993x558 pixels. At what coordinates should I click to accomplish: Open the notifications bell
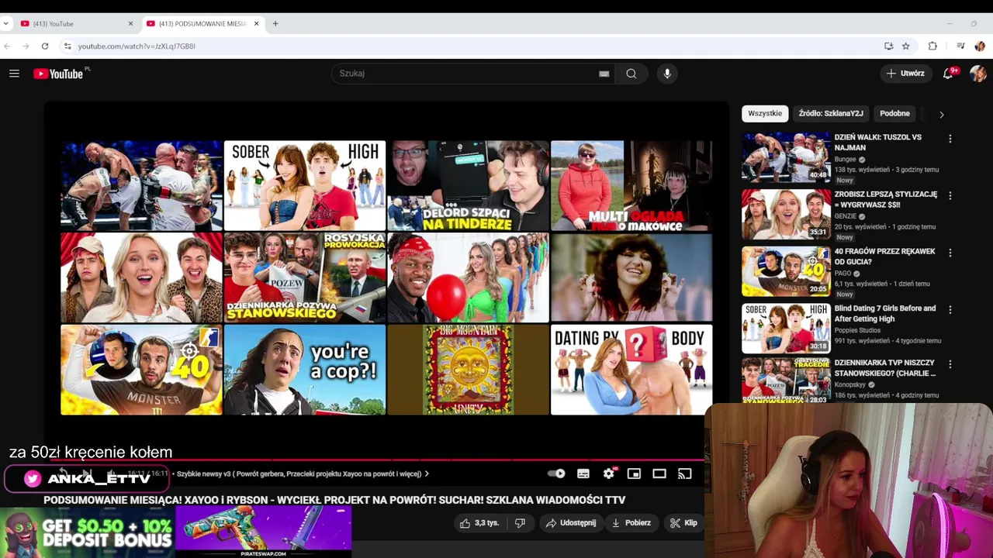point(948,74)
